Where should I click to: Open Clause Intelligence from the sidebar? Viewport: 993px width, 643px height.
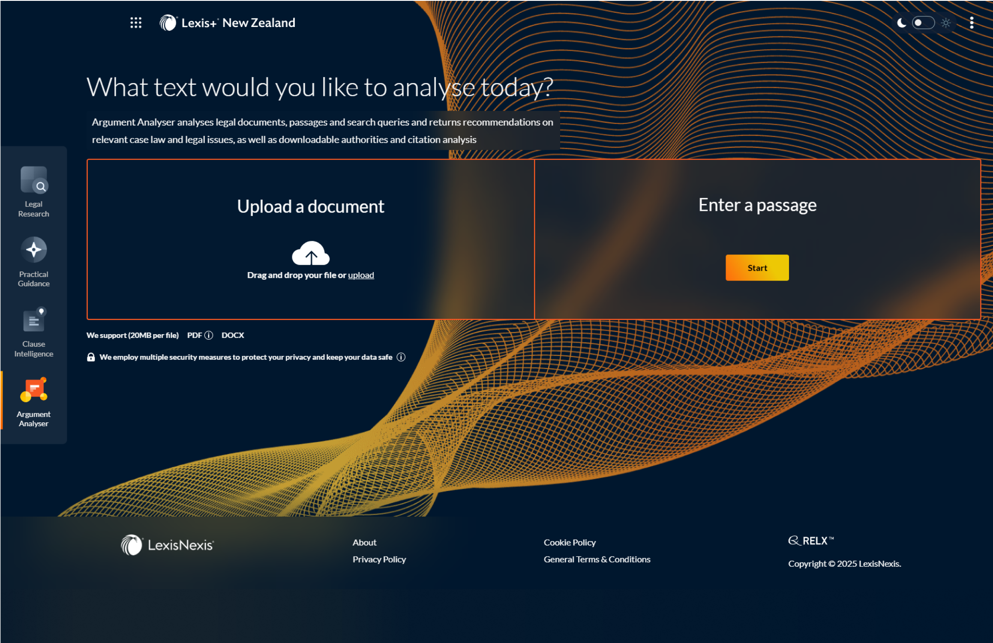[33, 332]
